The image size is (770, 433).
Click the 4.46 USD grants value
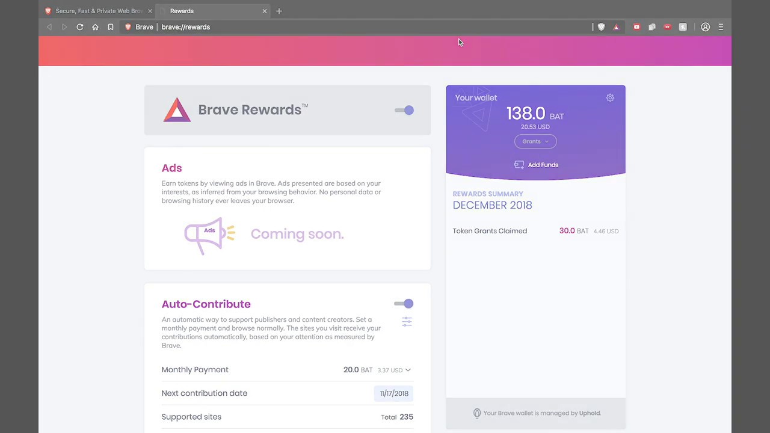606,231
